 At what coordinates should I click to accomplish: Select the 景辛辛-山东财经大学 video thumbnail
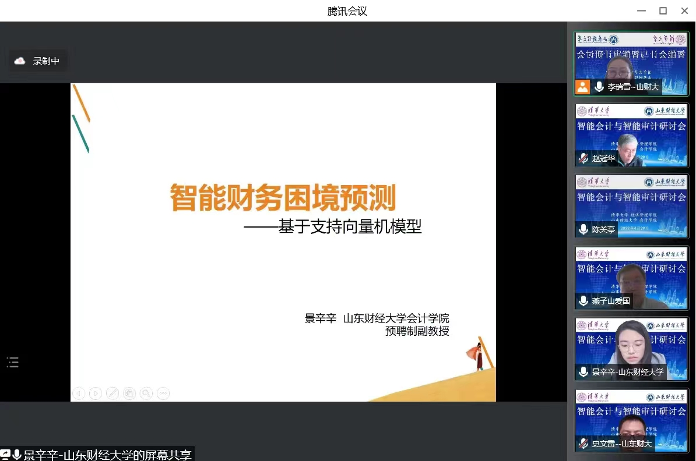pyautogui.click(x=631, y=349)
